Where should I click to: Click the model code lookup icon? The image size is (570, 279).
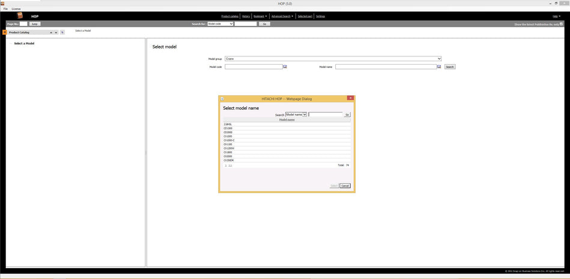(285, 67)
